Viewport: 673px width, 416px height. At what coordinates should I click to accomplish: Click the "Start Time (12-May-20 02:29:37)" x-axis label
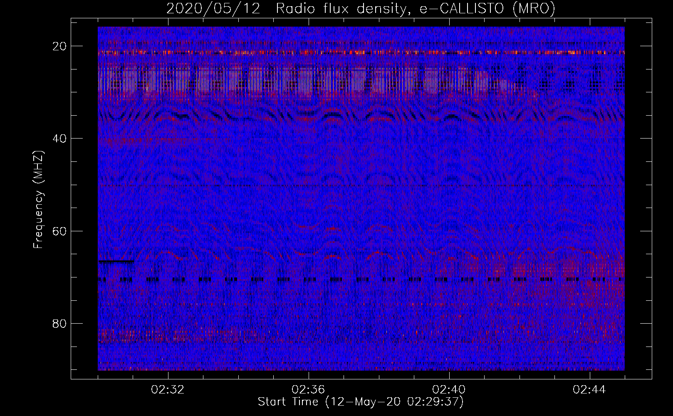pos(361,402)
